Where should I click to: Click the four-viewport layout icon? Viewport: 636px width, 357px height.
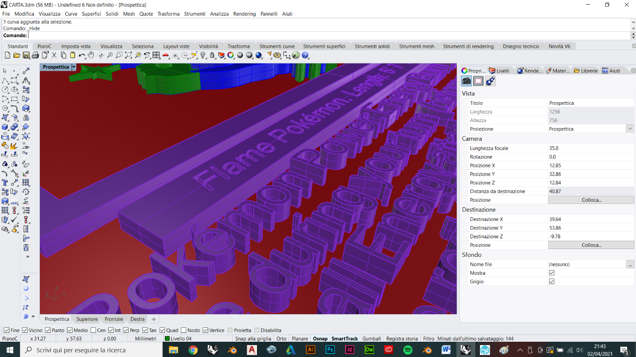156,55
